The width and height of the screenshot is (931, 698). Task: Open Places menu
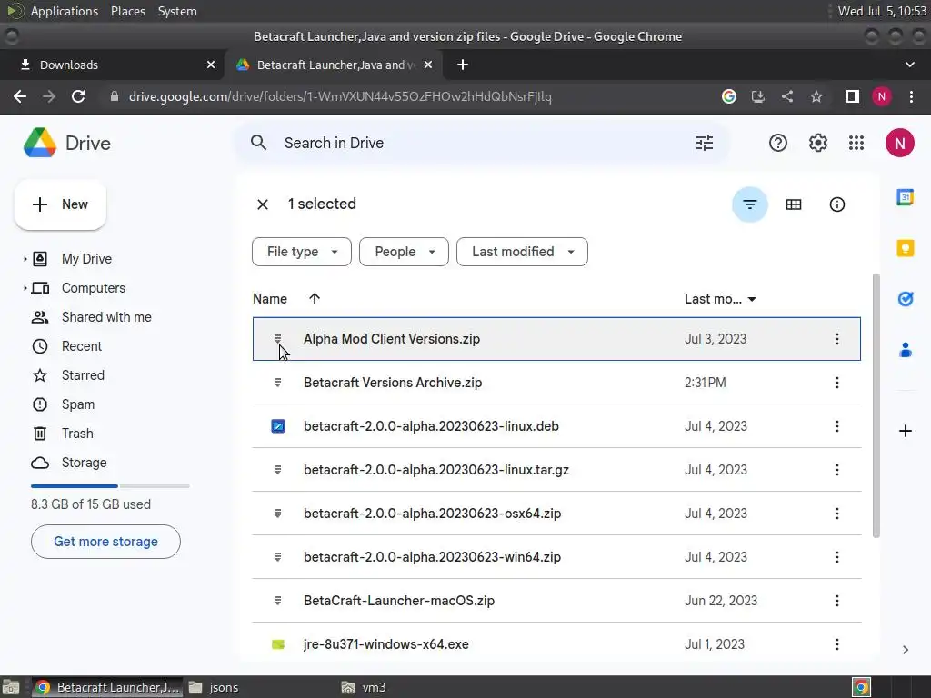pyautogui.click(x=127, y=11)
